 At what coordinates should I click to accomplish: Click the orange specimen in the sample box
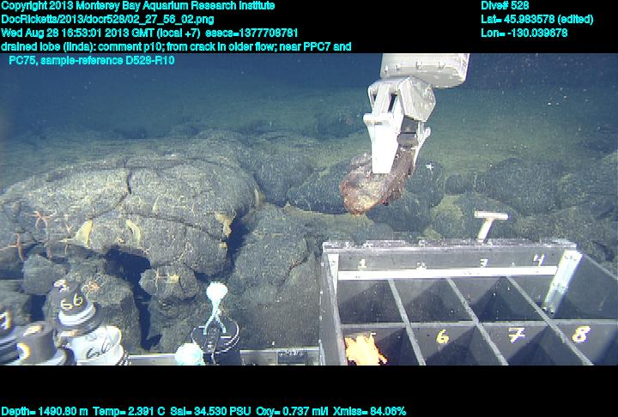coord(365,349)
